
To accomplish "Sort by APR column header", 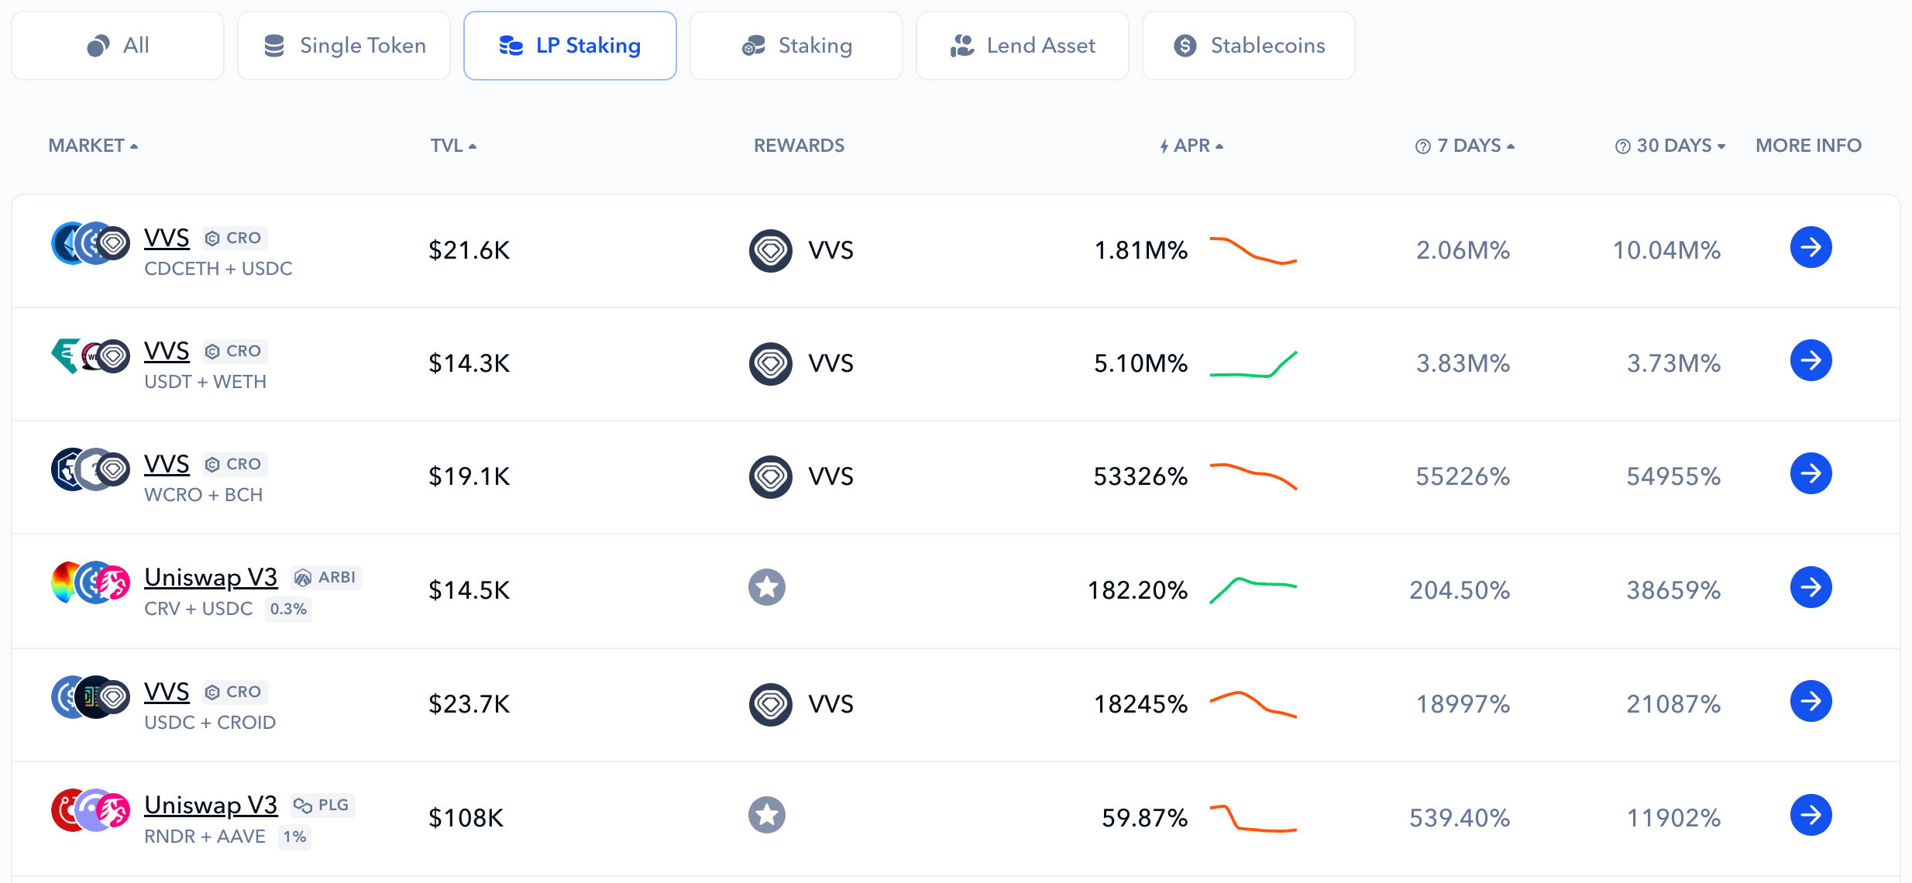I will pyautogui.click(x=1192, y=146).
